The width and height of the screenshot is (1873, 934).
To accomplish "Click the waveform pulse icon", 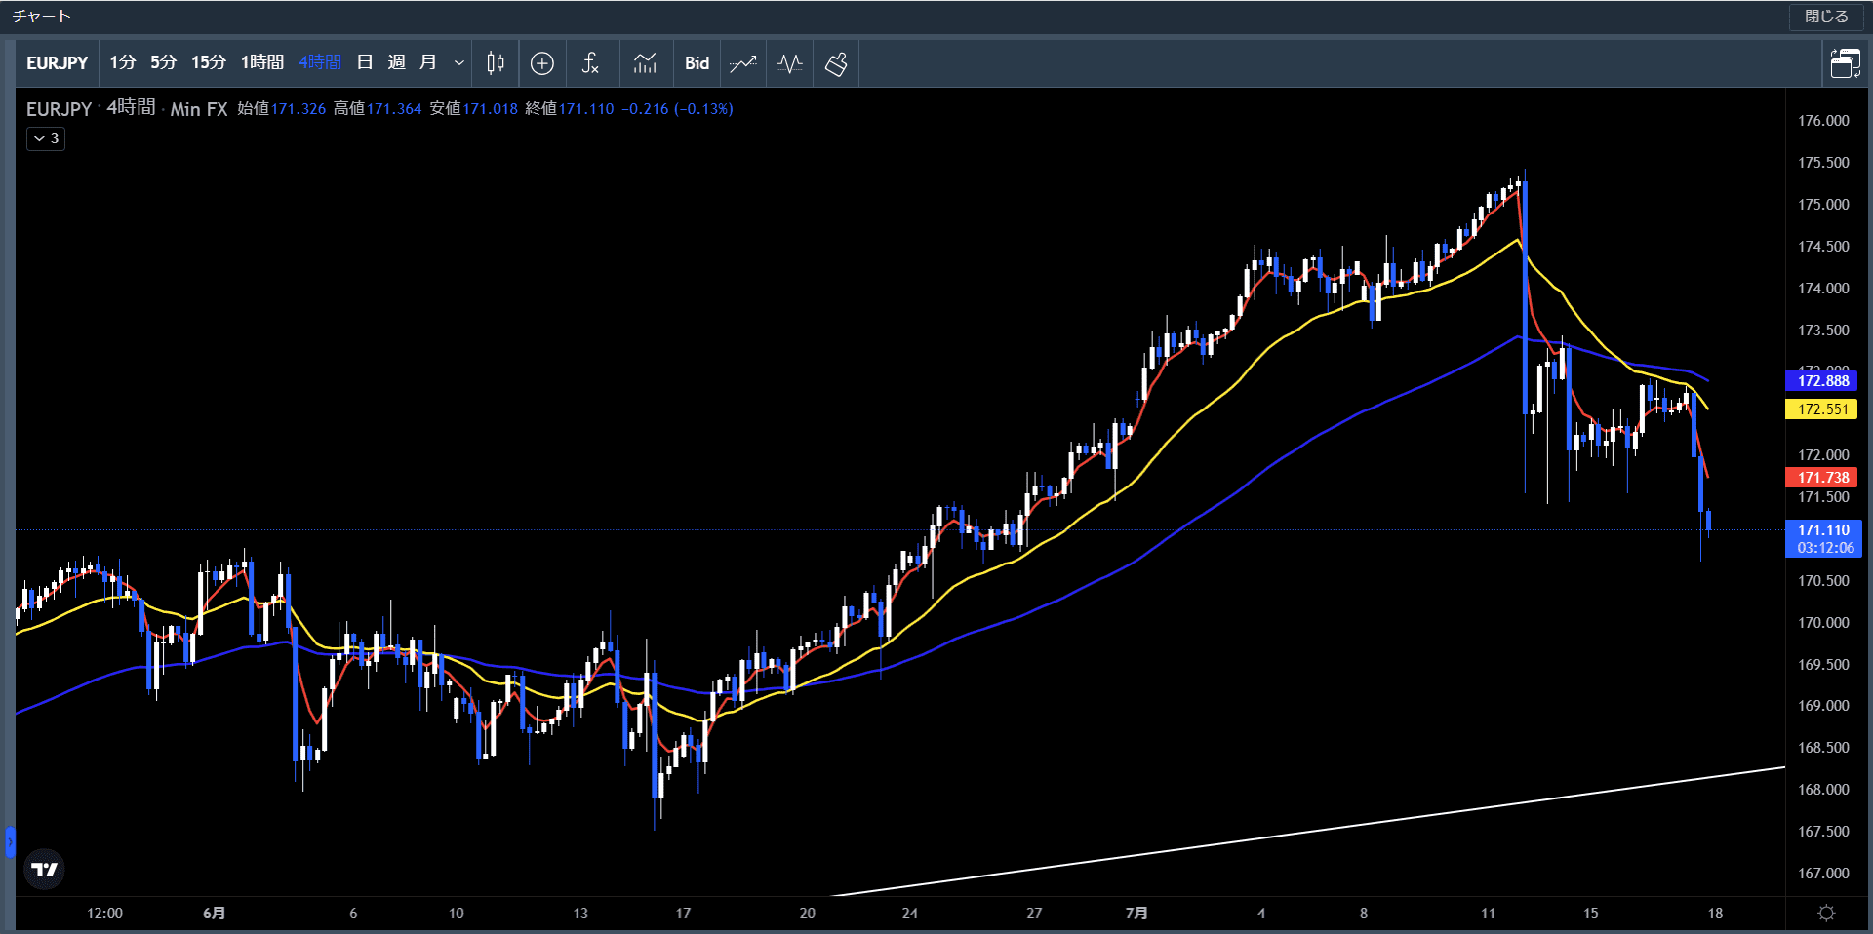I will pos(789,63).
